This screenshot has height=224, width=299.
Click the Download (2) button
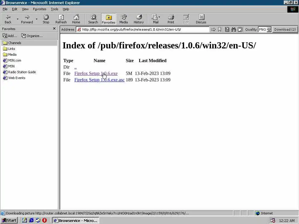tap(285, 29)
